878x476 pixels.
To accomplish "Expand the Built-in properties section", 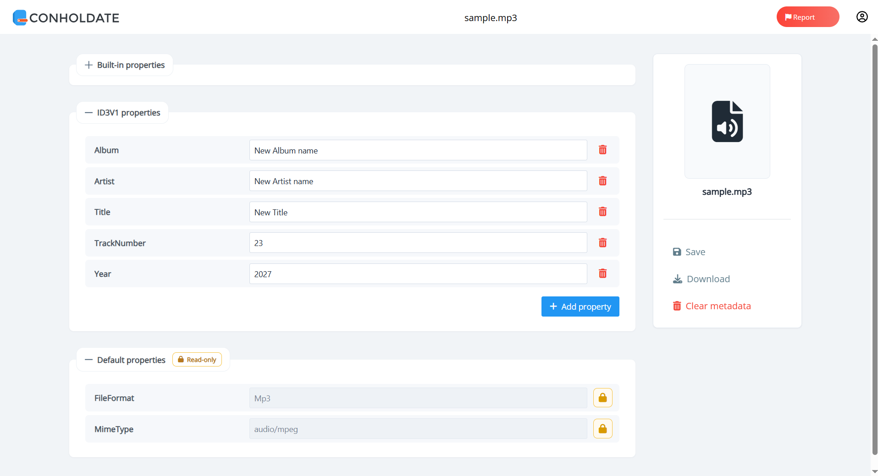I will coord(125,65).
